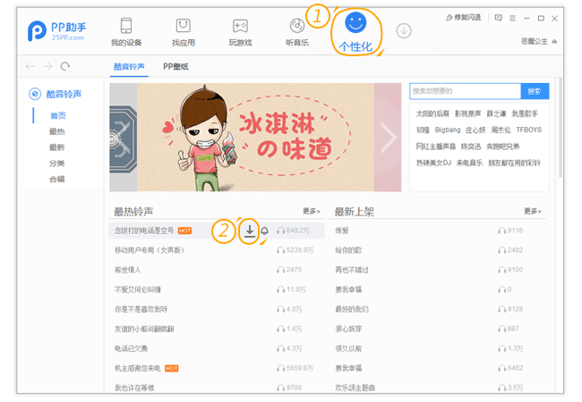The width and height of the screenshot is (582, 402).
Task: Click headphone icon beside 5239.9万
Action: point(280,250)
